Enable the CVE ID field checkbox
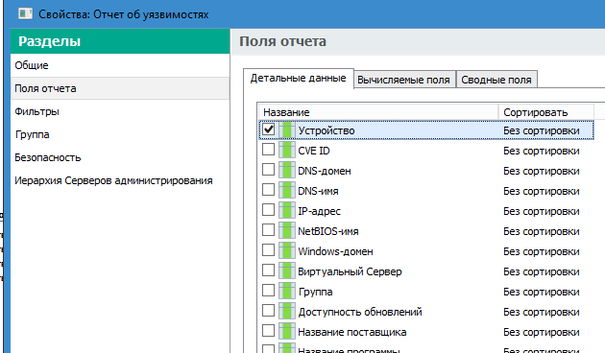The width and height of the screenshot is (605, 353). [268, 149]
